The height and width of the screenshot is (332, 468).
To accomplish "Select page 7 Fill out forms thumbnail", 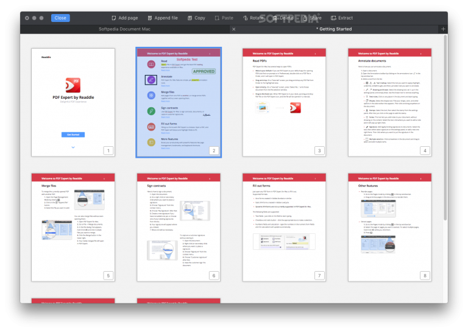I will (x=284, y=227).
